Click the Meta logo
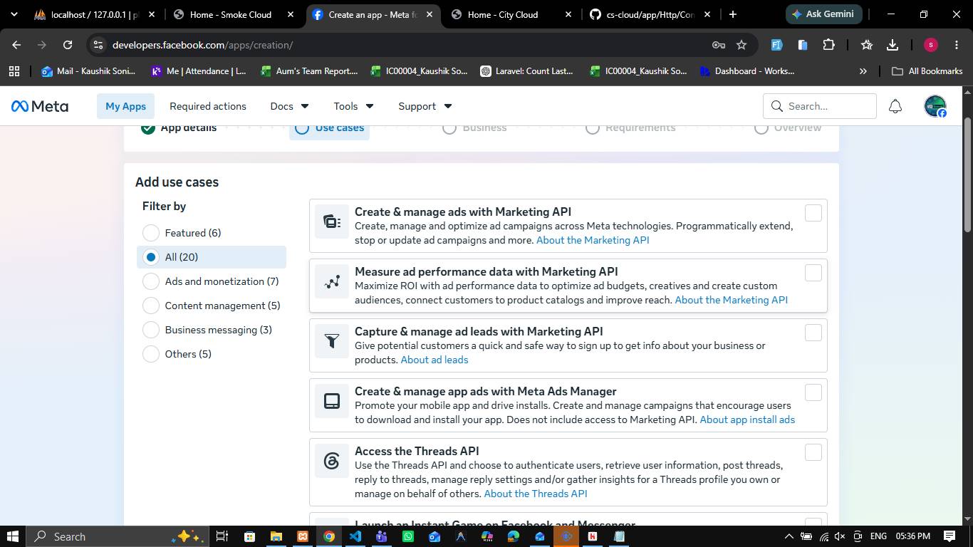Viewport: 973px width, 547px height. click(40, 106)
